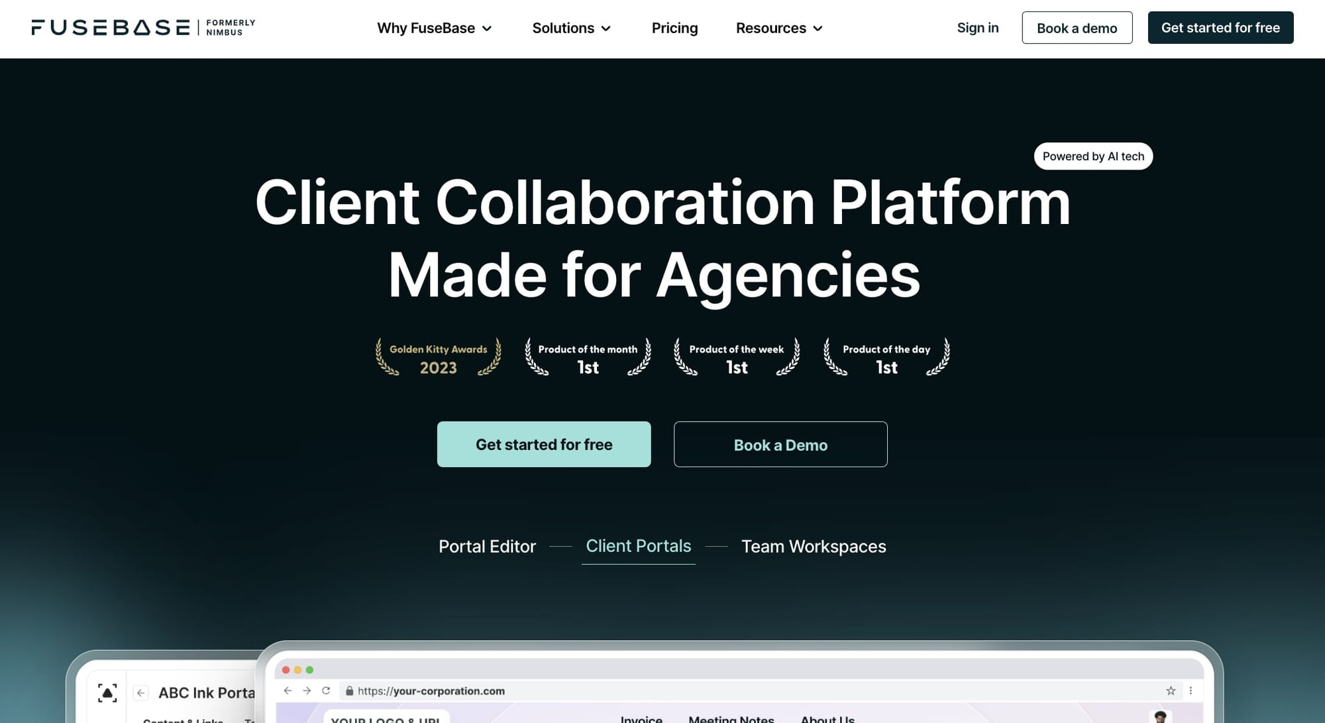Expand the Resources navigation menu
Viewport: 1325px width, 723px height.
coord(778,28)
